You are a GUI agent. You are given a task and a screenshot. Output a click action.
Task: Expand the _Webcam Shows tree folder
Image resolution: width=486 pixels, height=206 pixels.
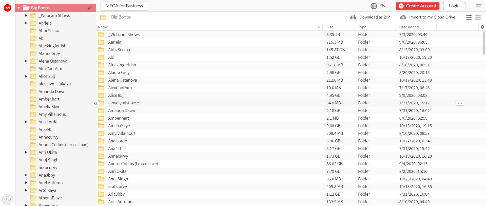(26, 15)
